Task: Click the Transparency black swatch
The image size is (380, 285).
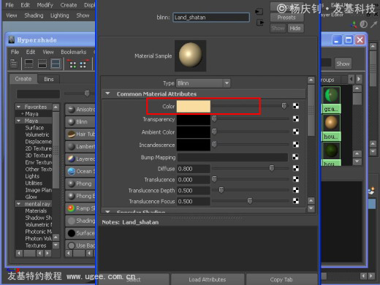Action: click(x=194, y=119)
